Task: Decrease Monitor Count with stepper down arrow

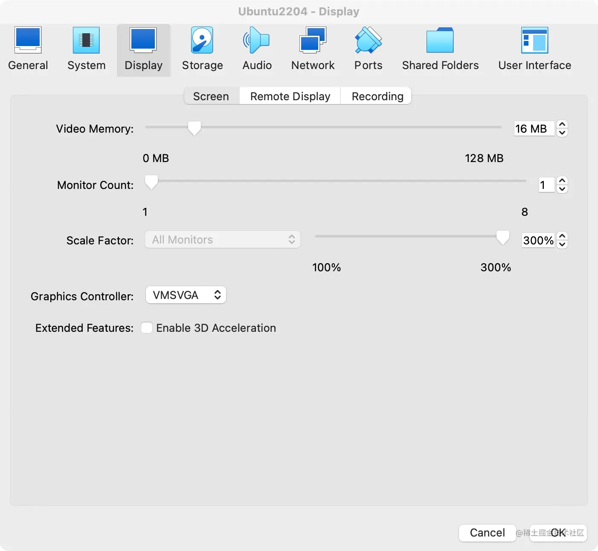Action: coord(562,189)
